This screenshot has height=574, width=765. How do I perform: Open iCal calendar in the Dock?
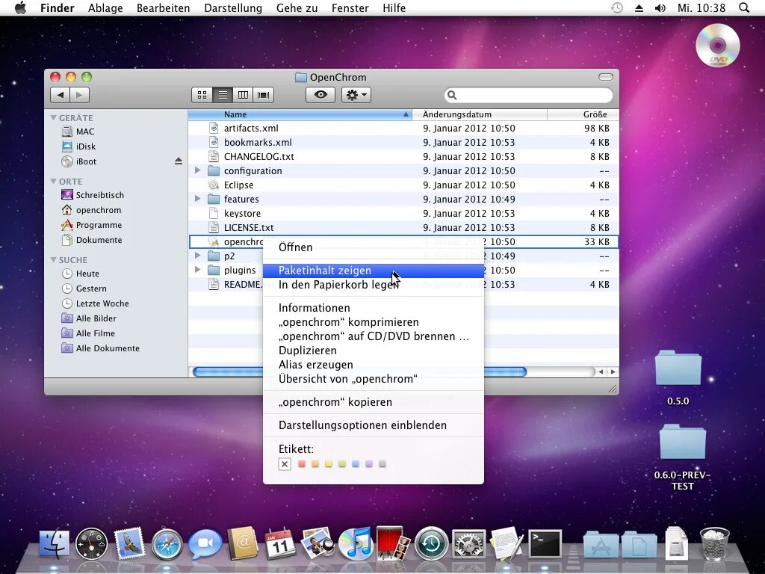[x=280, y=544]
